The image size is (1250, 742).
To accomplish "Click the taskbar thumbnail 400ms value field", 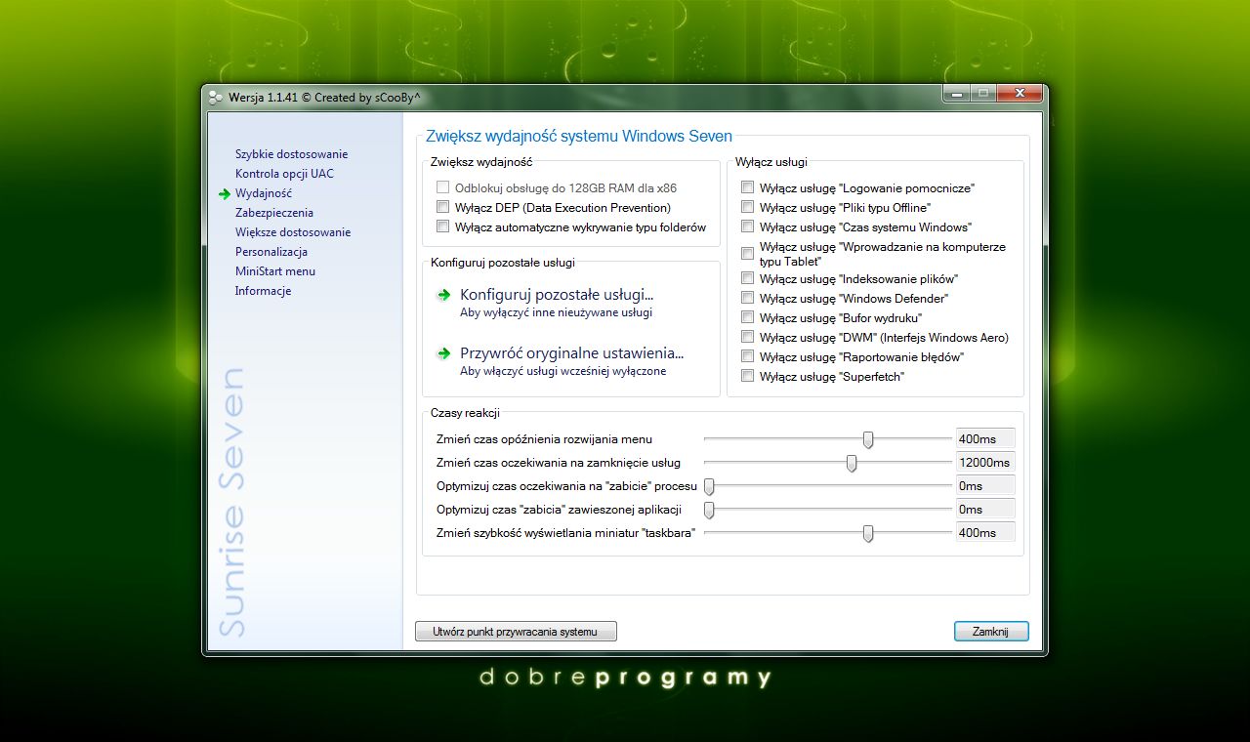I will coord(985,533).
